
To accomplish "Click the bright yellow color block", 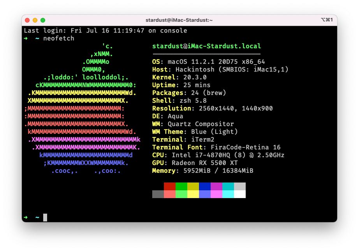I will tap(193, 194).
